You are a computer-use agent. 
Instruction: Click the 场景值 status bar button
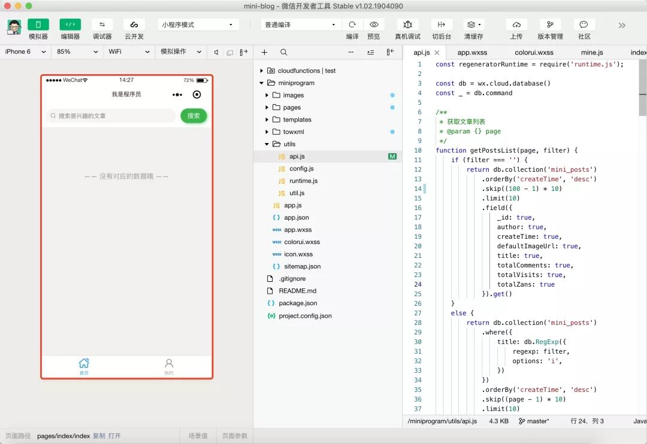click(x=198, y=436)
